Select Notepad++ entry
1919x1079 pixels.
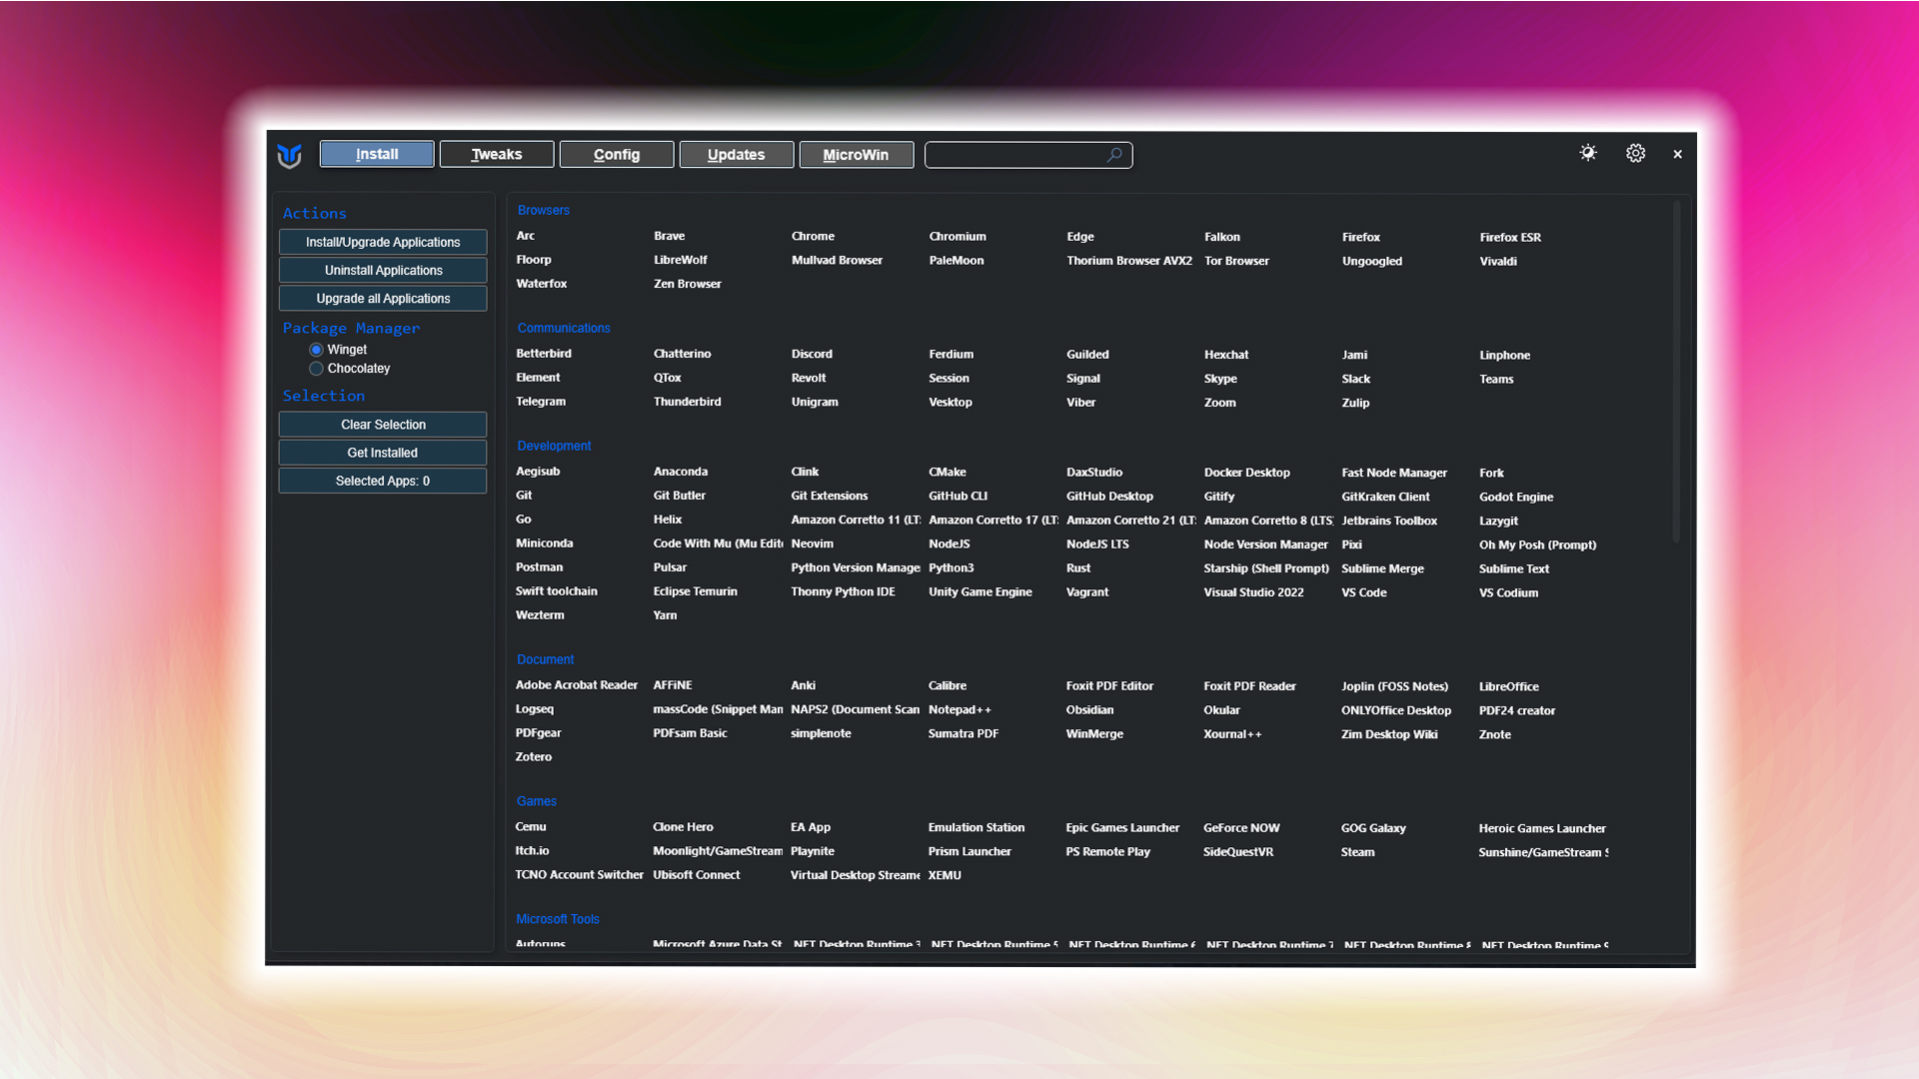pos(959,709)
